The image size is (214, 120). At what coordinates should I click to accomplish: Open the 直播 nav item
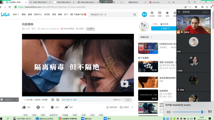click(x=30, y=14)
